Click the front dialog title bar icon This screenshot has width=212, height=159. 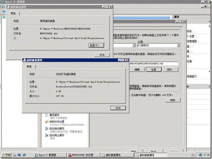(x=24, y=60)
